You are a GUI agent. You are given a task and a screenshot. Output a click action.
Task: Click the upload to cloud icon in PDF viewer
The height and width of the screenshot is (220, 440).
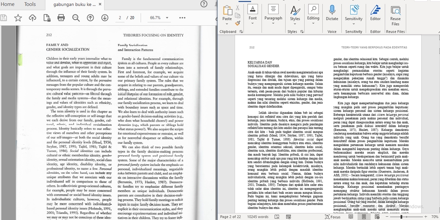pos(33,18)
